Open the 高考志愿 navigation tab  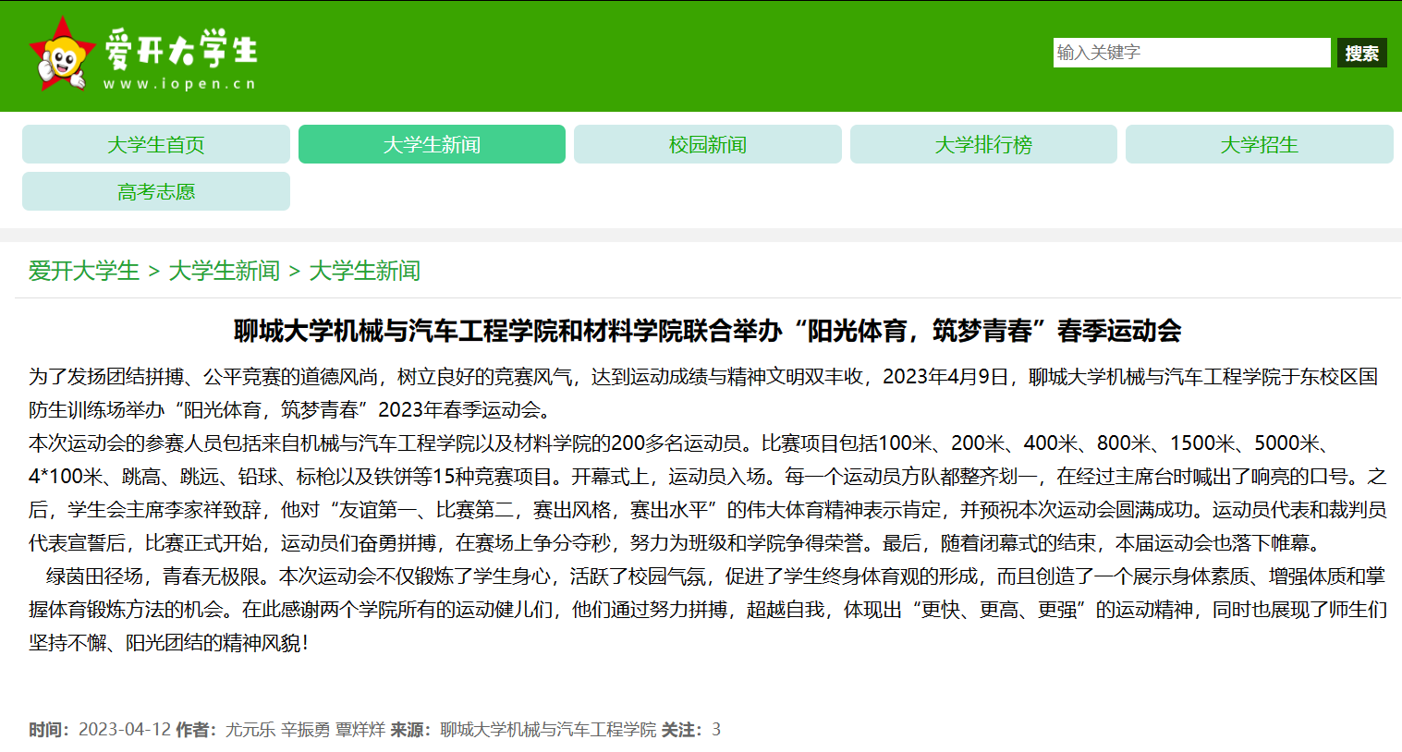coord(156,192)
